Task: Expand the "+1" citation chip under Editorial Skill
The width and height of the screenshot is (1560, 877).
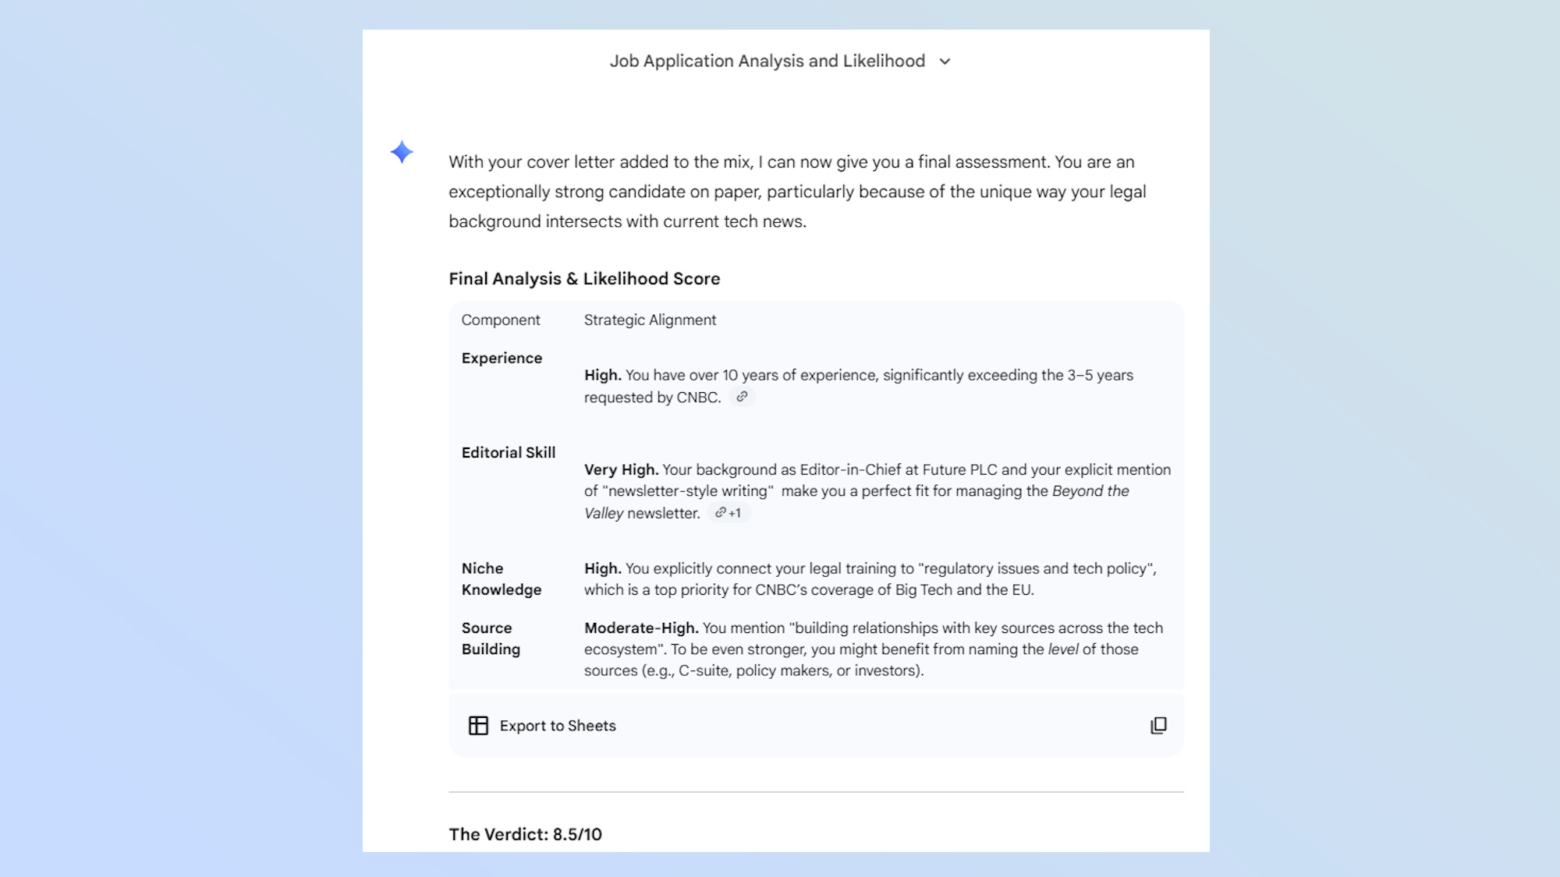Action: pos(729,512)
